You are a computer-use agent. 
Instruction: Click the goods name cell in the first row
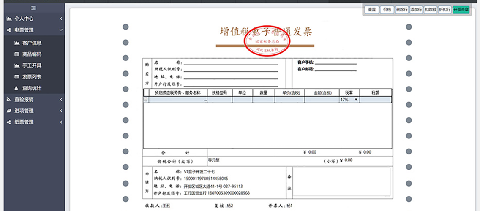pyautogui.click(x=177, y=100)
